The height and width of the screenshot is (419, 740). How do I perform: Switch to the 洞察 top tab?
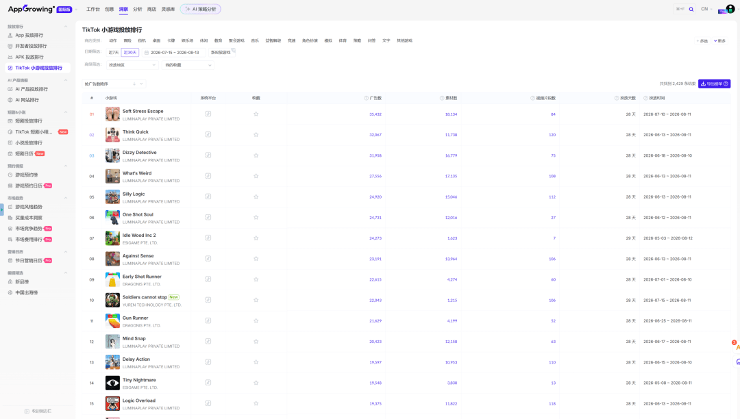coord(123,9)
